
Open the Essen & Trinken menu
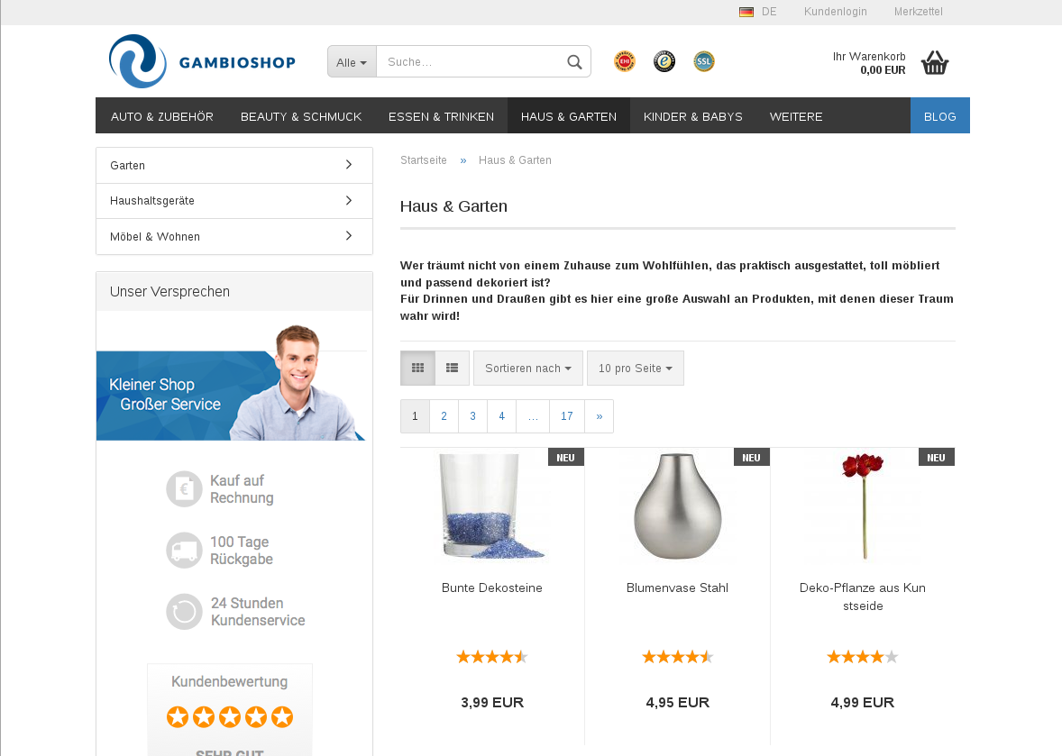pyautogui.click(x=441, y=116)
